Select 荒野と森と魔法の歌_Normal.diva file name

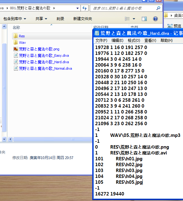(46, 68)
